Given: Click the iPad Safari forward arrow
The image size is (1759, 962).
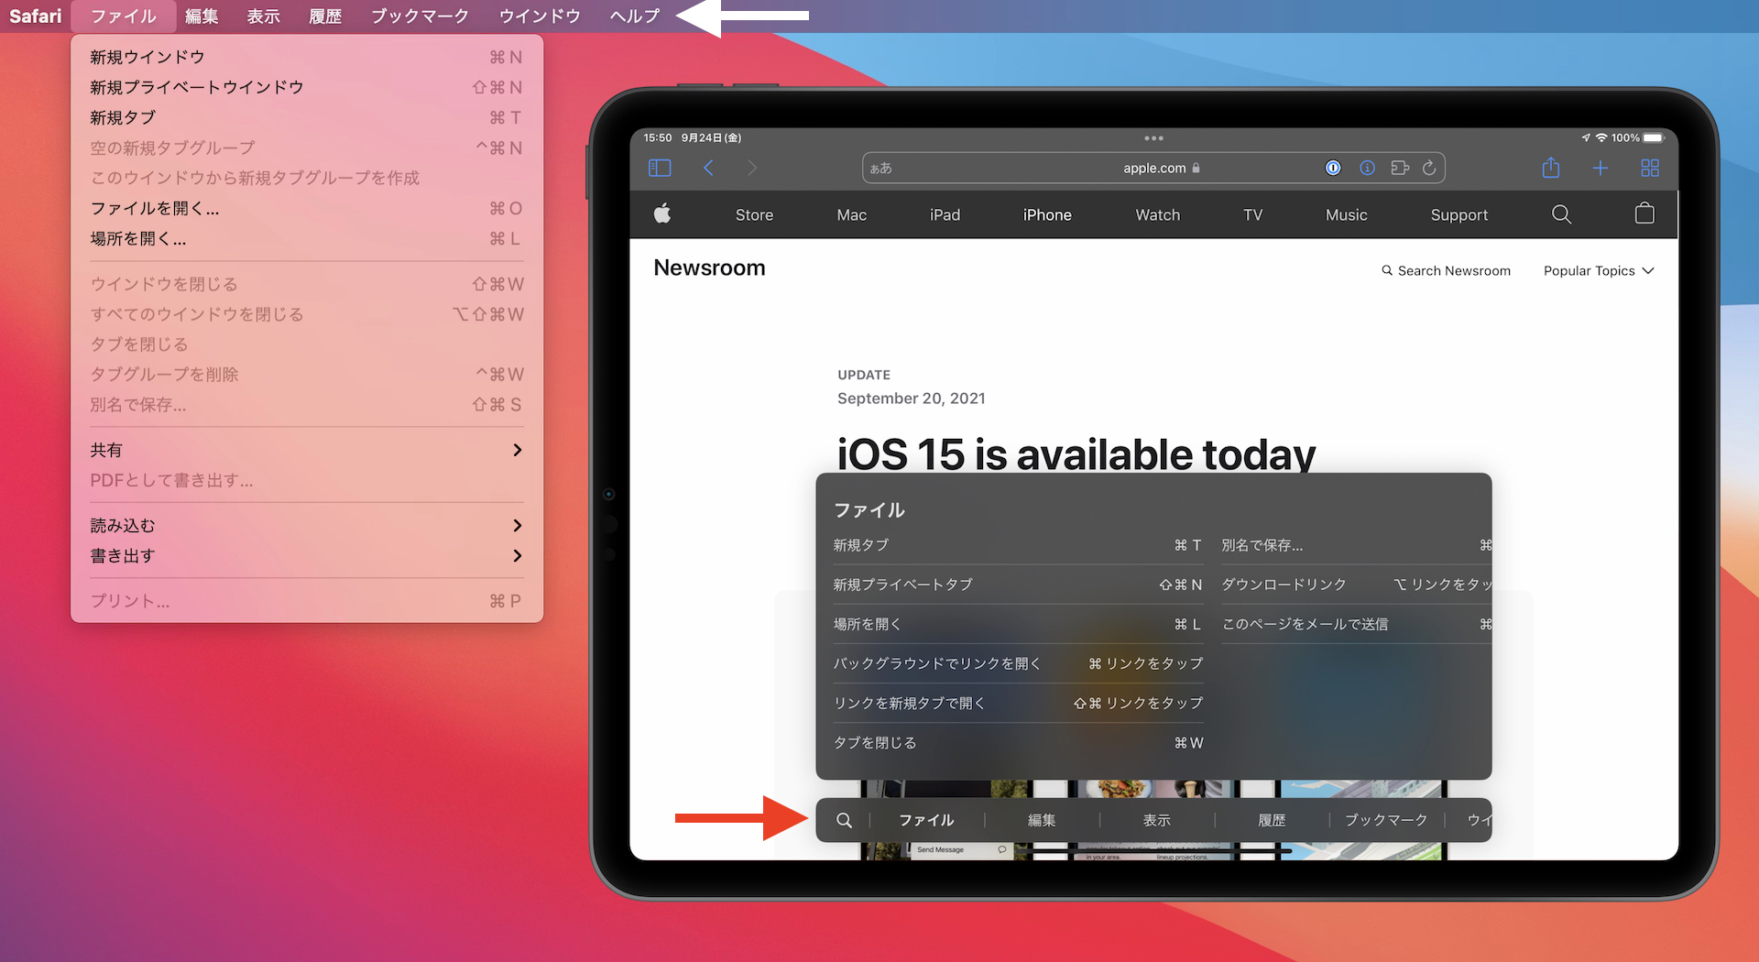Looking at the screenshot, I should 752,168.
